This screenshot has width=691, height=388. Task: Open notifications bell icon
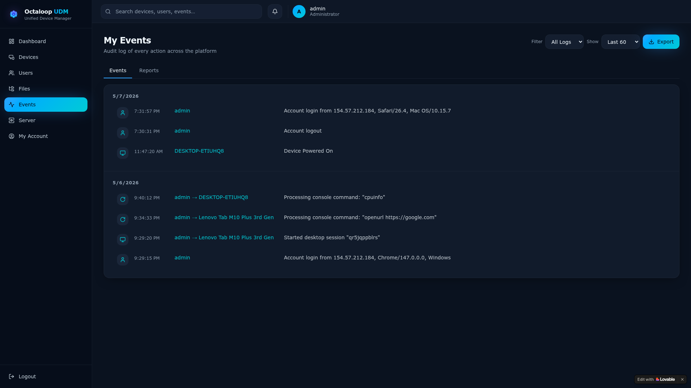click(x=275, y=11)
